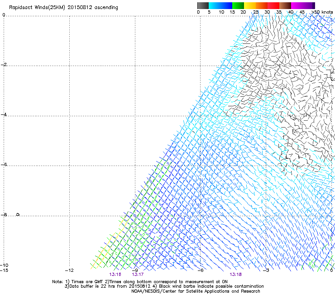Click the longitude axis label '-9'
The height and width of the screenshot is (294, 335).
(135, 270)
